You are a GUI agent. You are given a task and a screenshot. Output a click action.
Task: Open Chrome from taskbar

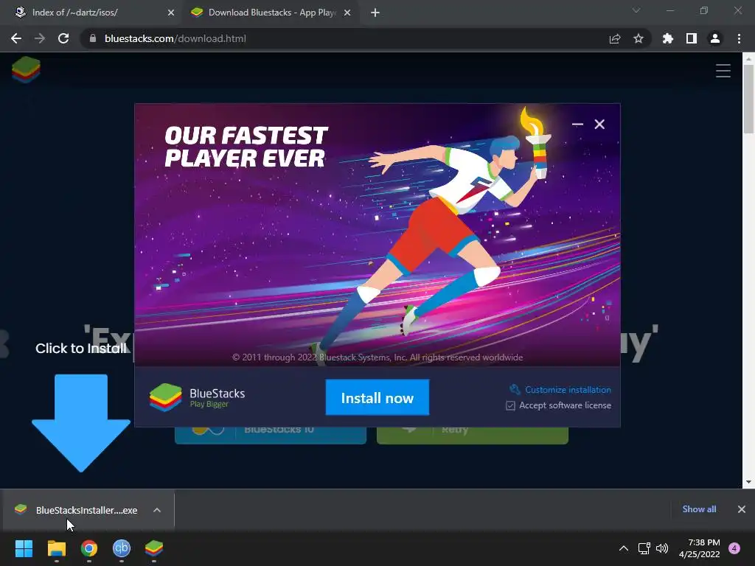pos(89,548)
